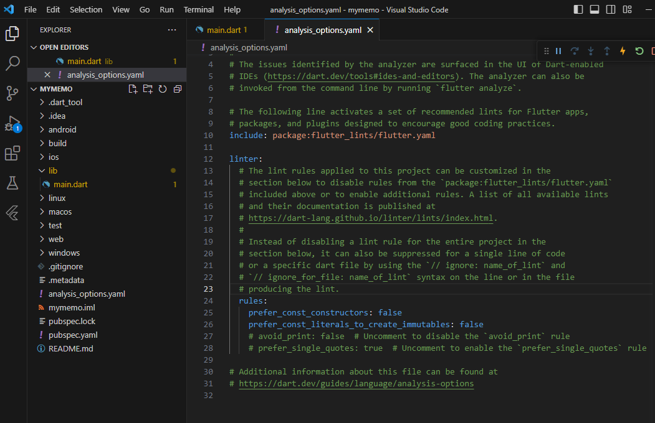Close the analysis_options.yaml tab
655x423 pixels.
pyautogui.click(x=370, y=30)
